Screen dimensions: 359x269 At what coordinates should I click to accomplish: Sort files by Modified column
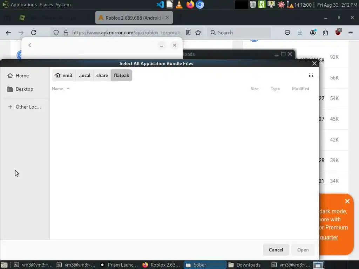(x=300, y=89)
